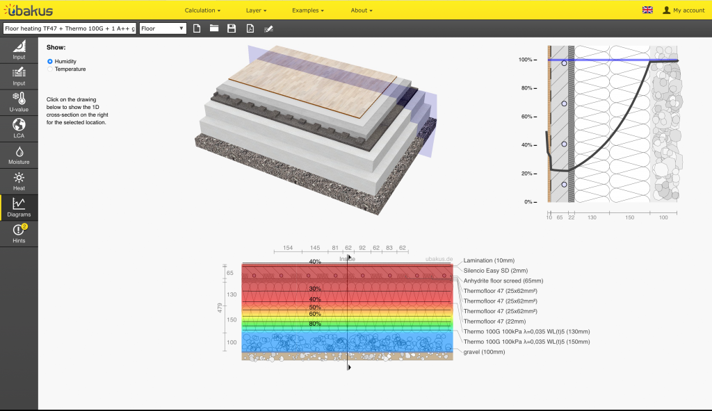Screen dimensions: 712x411
Task: Switch to the LCA globe section
Action: point(19,128)
